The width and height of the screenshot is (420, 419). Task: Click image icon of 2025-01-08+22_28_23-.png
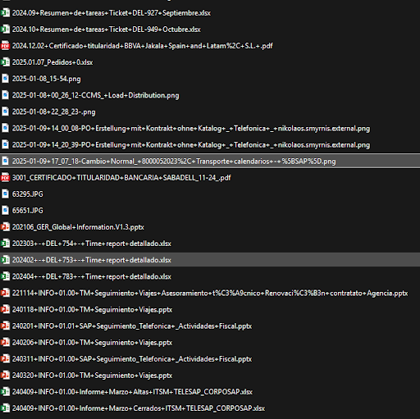pos(5,112)
